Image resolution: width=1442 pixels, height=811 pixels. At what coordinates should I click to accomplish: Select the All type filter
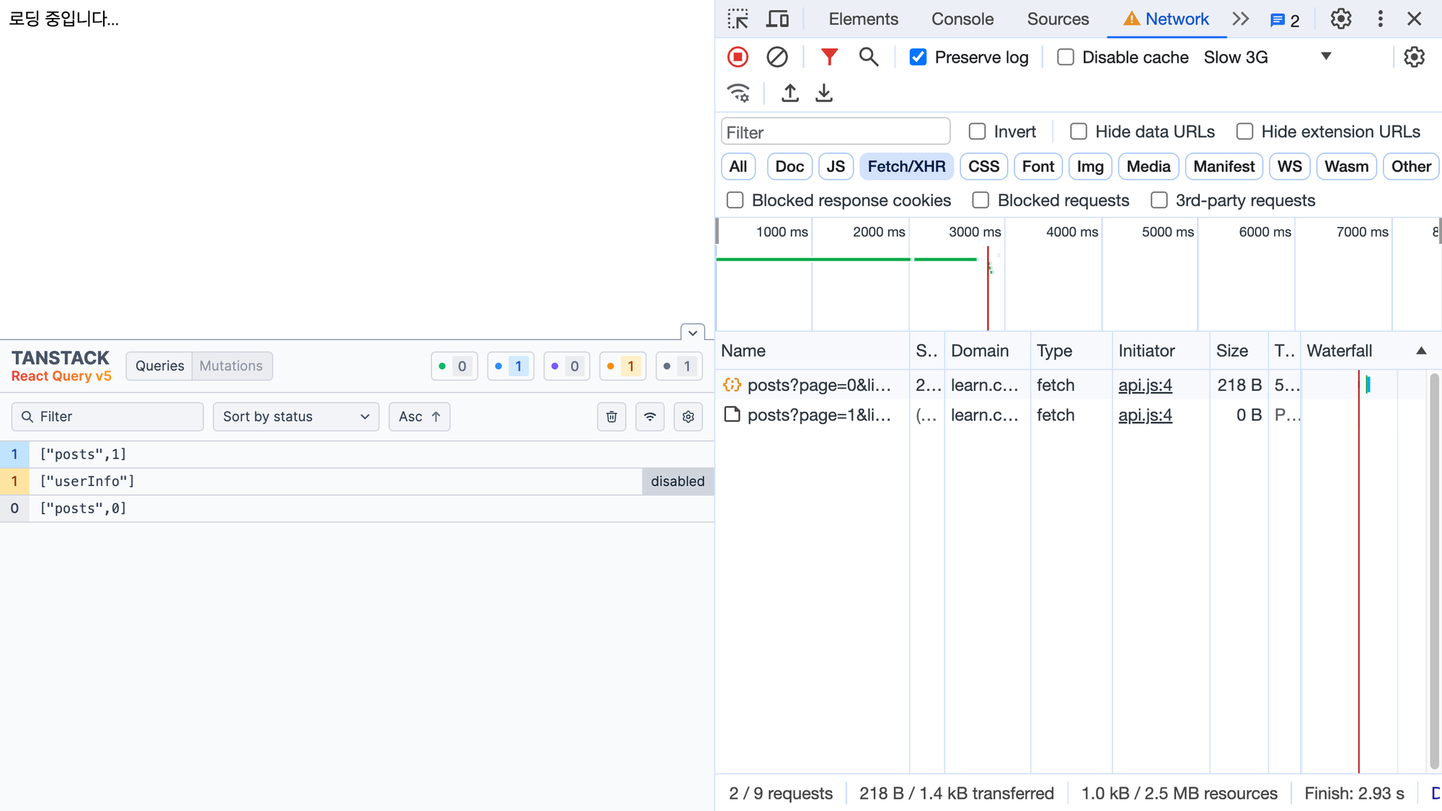738,167
